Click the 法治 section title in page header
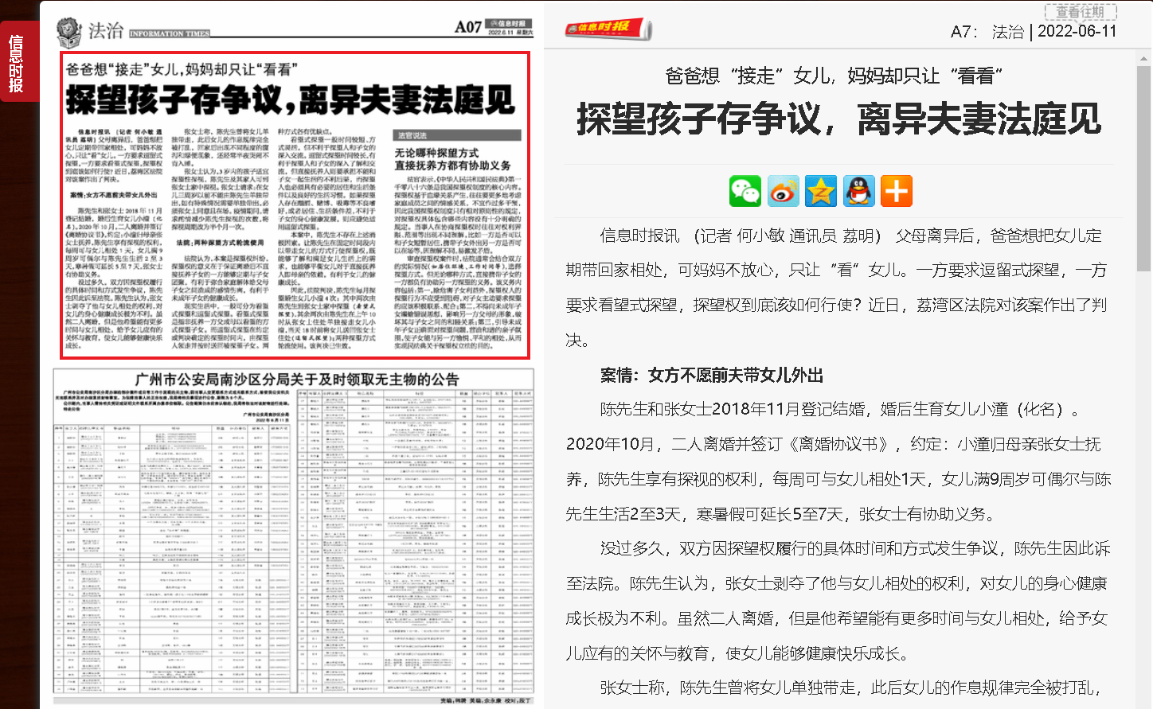Viewport: 1153px width, 709px height. (x=105, y=30)
